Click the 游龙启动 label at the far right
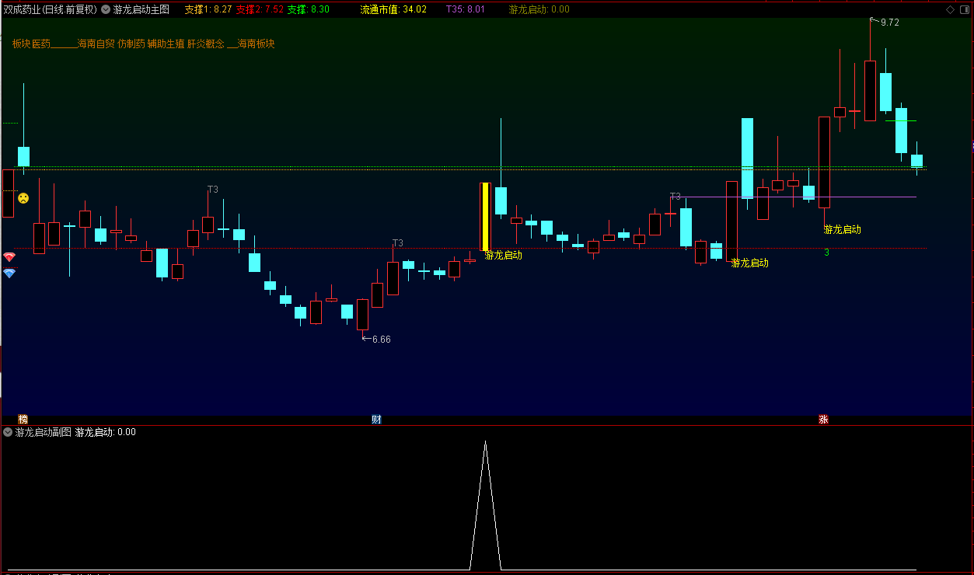 pos(843,229)
